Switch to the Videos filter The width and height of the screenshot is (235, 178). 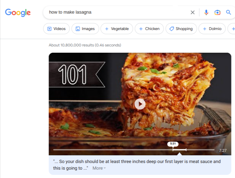[x=56, y=29]
